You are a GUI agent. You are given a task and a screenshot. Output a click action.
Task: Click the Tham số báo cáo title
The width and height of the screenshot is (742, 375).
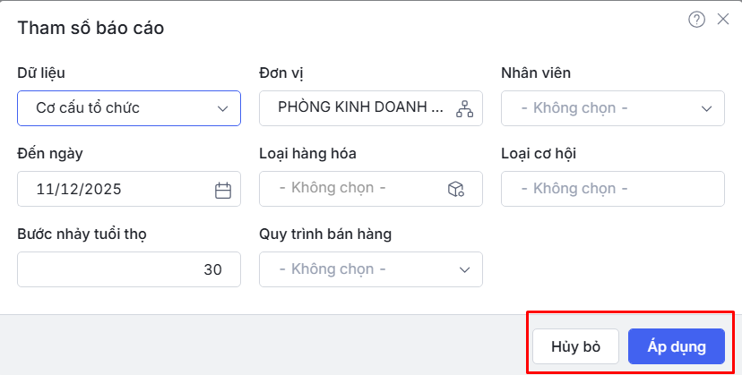pos(91,28)
